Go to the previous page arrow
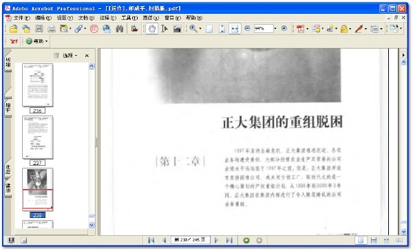This screenshot has height=251, width=413. click(x=164, y=240)
